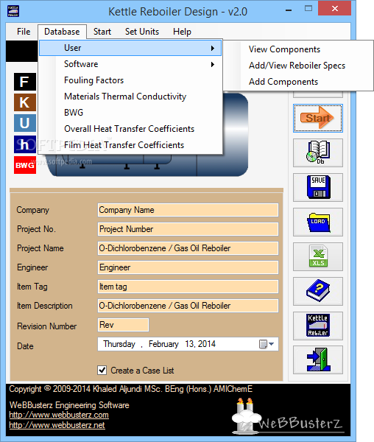Select the month February in Date
Screen dimensions: 374x442
[163, 344]
